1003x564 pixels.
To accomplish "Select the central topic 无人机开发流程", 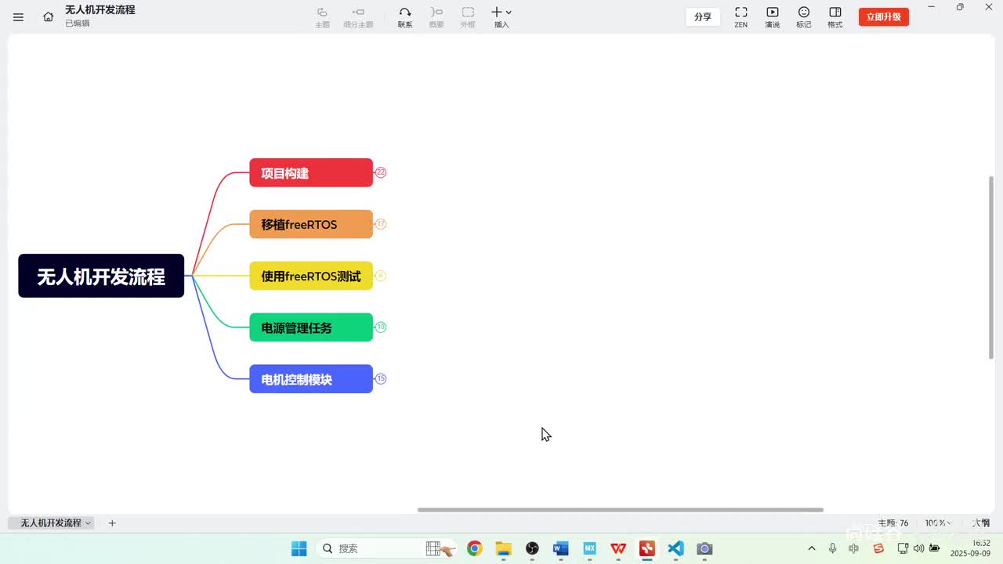I will [101, 276].
